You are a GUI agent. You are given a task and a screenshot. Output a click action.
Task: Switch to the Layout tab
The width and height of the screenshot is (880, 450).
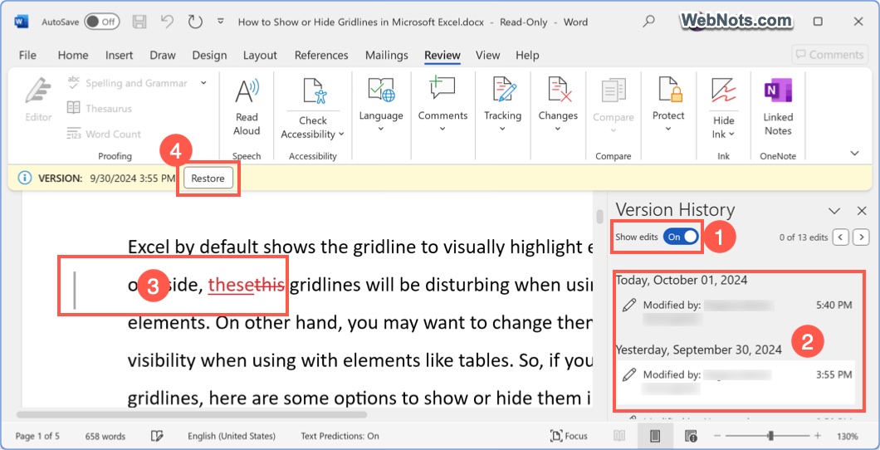[x=260, y=55]
